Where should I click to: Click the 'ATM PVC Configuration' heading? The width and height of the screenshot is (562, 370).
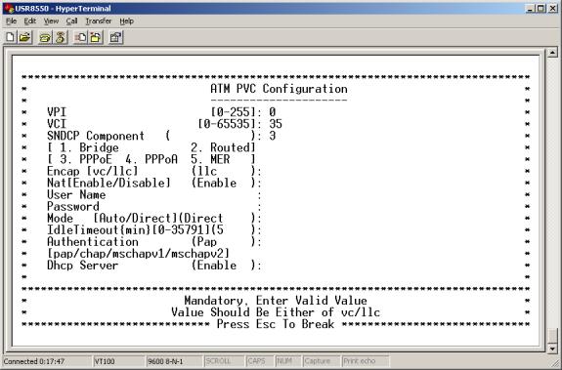point(279,89)
